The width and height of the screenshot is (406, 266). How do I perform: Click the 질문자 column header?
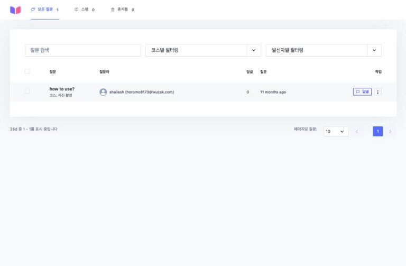(x=104, y=71)
